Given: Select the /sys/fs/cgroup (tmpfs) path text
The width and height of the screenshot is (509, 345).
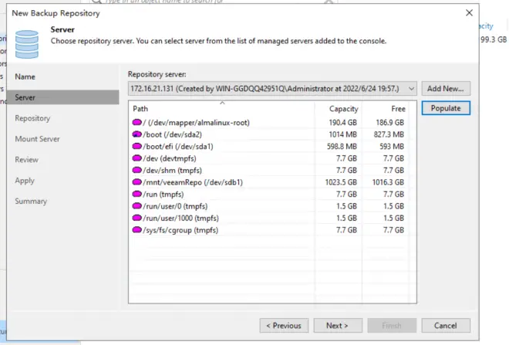Looking at the screenshot, I should [x=180, y=230].
